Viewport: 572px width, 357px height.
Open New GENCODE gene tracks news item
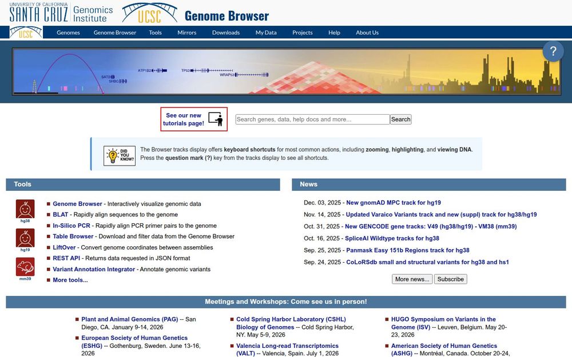point(431,227)
